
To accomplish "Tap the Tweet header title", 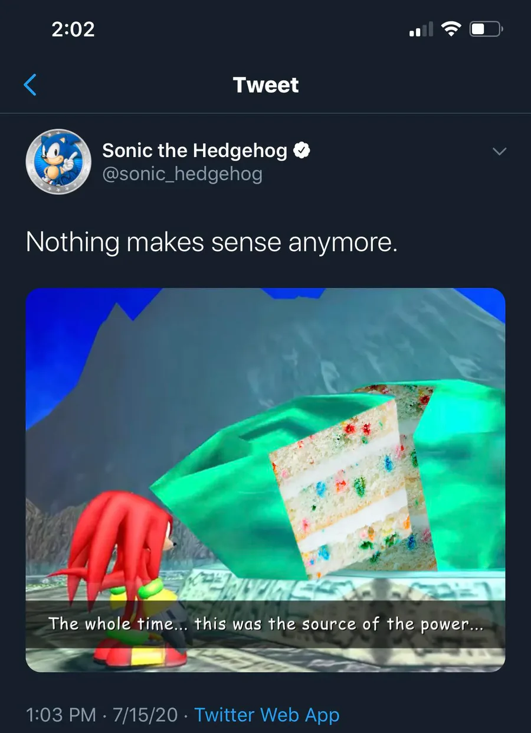I will 265,85.
